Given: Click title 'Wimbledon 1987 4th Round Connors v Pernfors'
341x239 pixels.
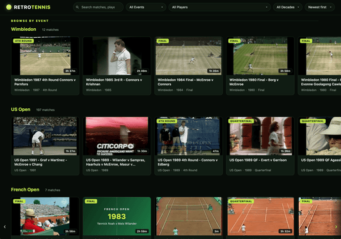Looking at the screenshot, I should [45, 82].
